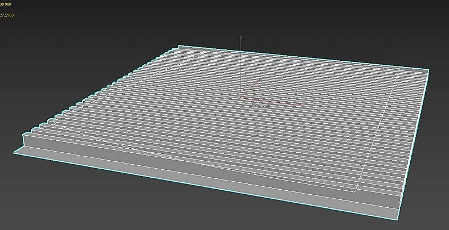Viewport: 449px width, 230px height.
Task: Click the 38 980 statistic in the corner
Action: tap(6, 5)
